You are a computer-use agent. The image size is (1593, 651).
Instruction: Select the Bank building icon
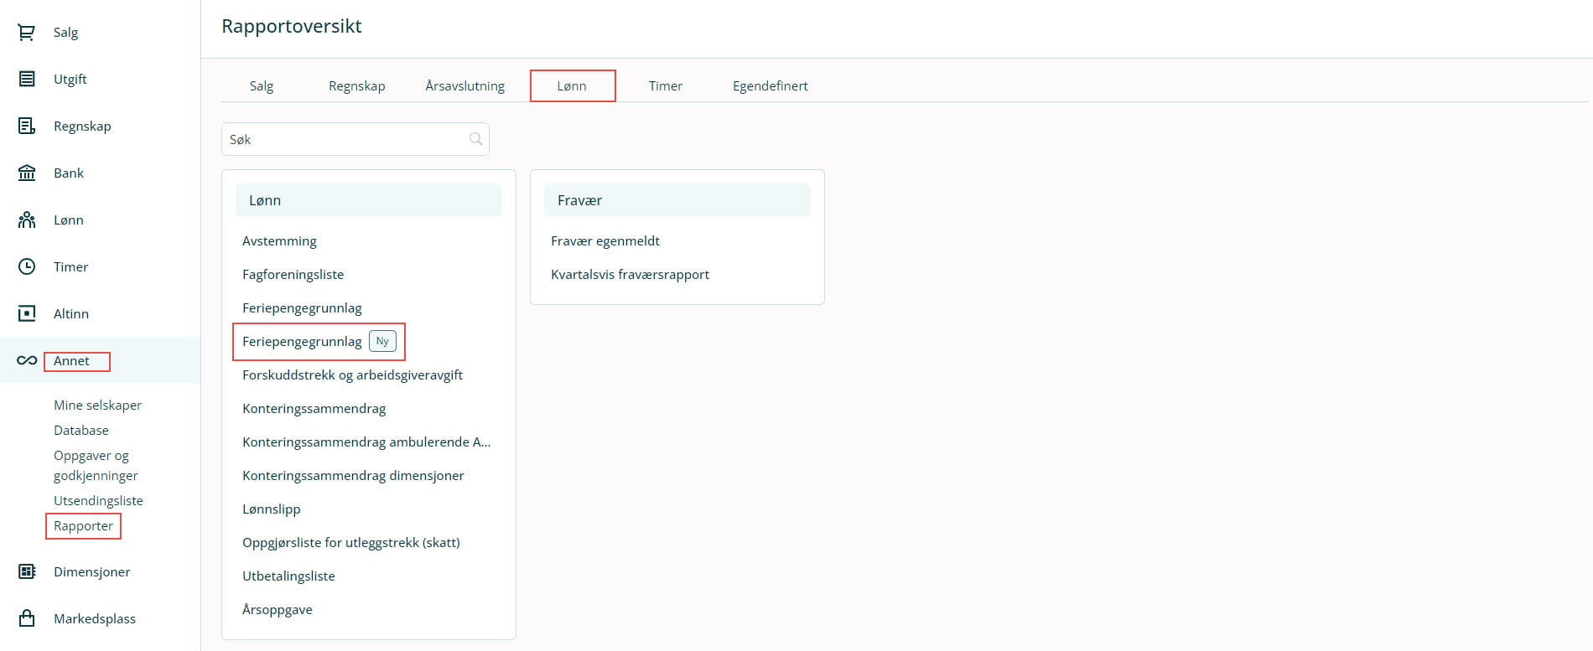(27, 173)
